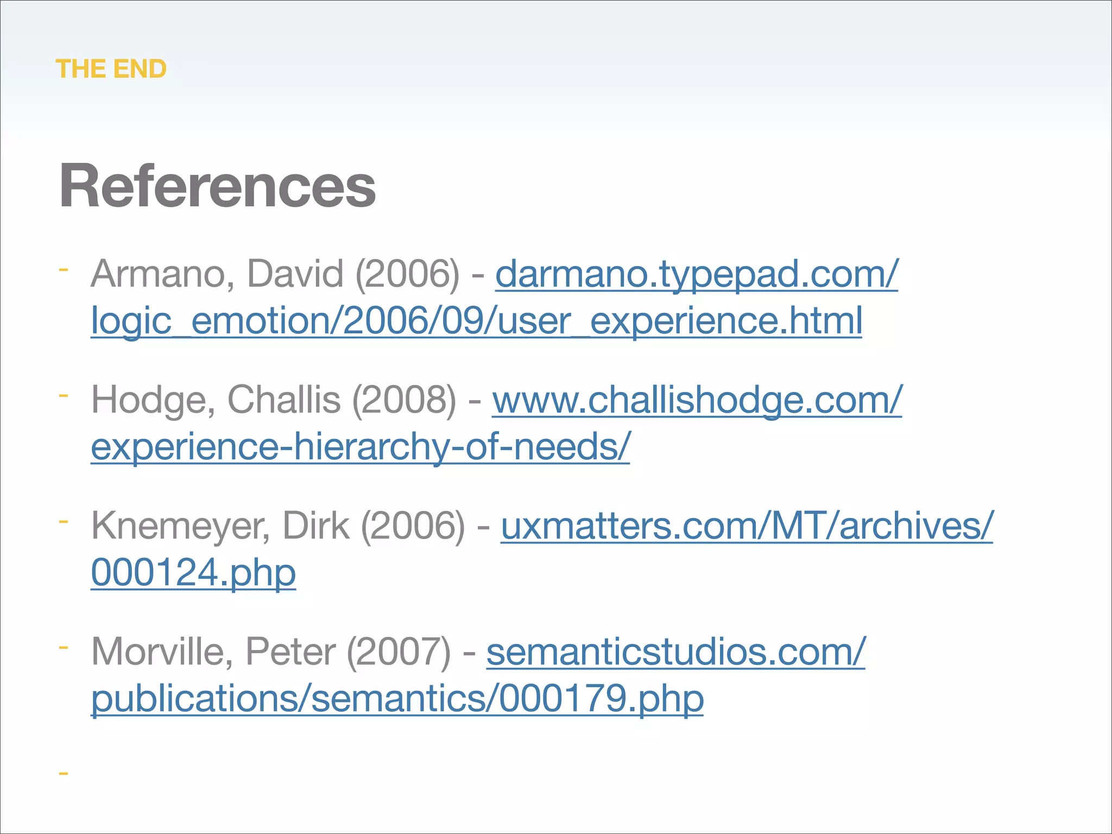
Task: Click the bullet dash beside Hodge reference
Action: (64, 395)
